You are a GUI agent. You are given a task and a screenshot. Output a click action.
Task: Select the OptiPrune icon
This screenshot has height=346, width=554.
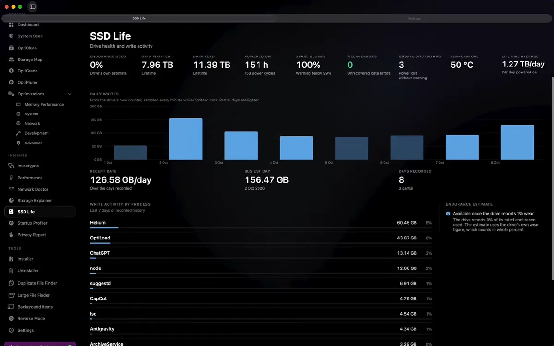point(12,83)
